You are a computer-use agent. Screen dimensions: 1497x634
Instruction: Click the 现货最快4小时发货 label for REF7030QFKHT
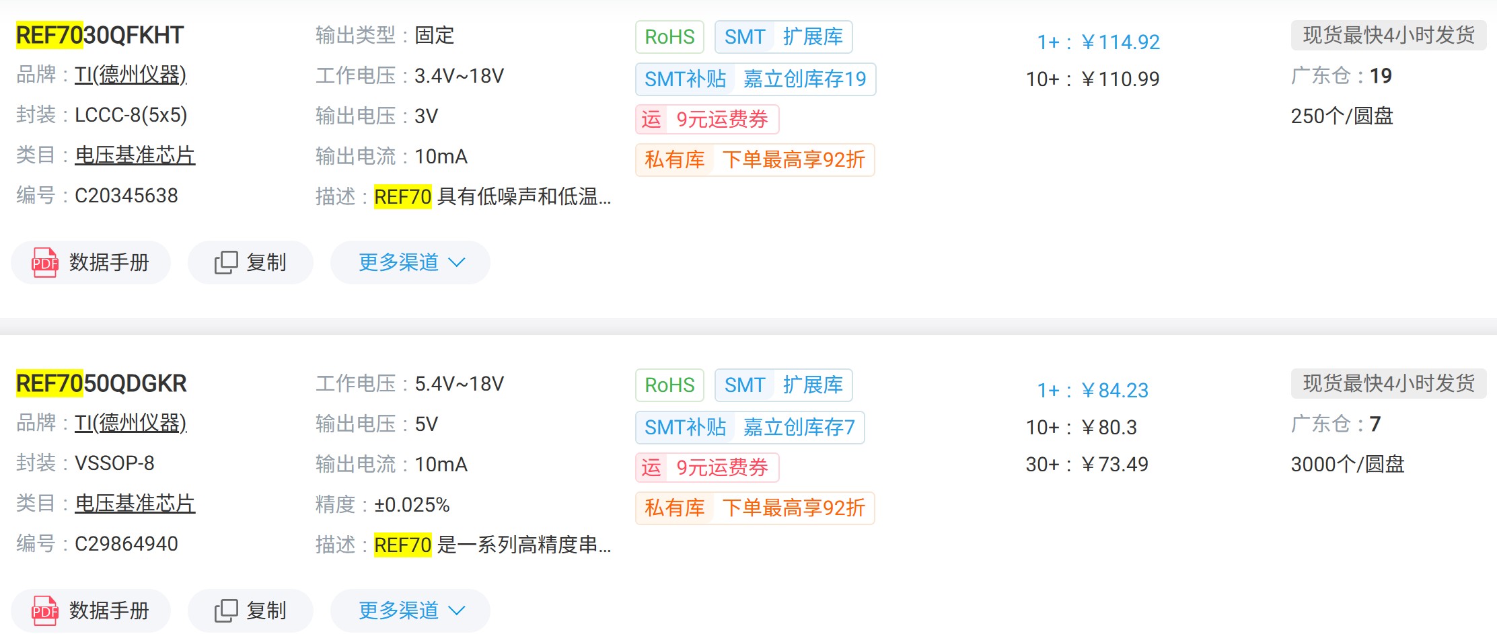click(1388, 35)
